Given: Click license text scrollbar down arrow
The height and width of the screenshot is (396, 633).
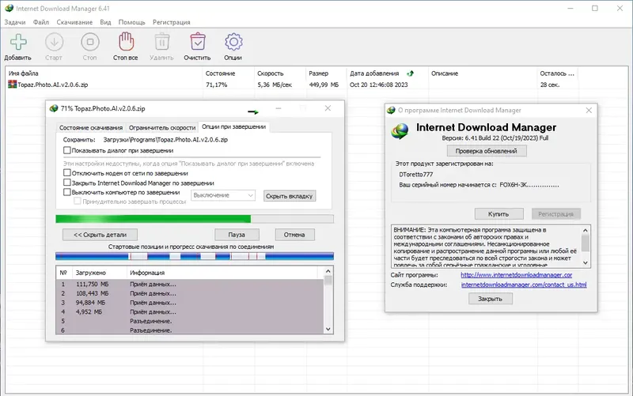Looking at the screenshot, I should tap(586, 263).
